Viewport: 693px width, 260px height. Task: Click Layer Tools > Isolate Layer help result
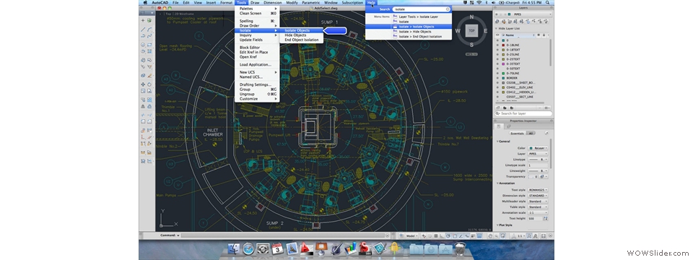point(418,17)
